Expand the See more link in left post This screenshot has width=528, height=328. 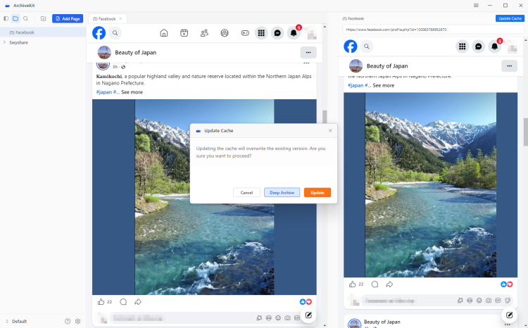132,92
